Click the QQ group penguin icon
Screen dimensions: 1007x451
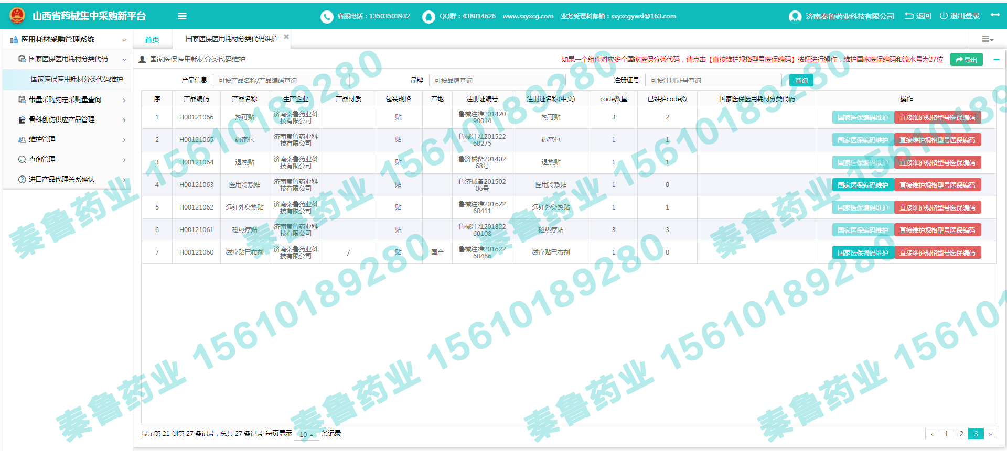428,17
